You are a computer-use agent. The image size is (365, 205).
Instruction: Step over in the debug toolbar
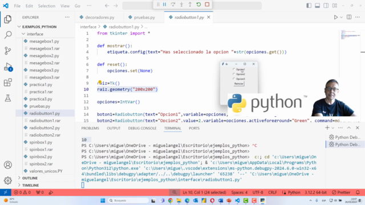tap(173, 5)
